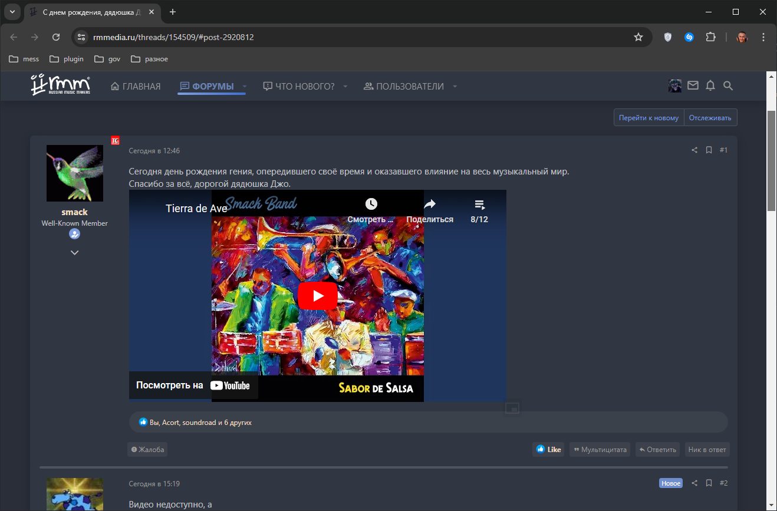Image resolution: width=777 pixels, height=511 pixels.
Task: View site information icon in address bar
Action: (82, 37)
